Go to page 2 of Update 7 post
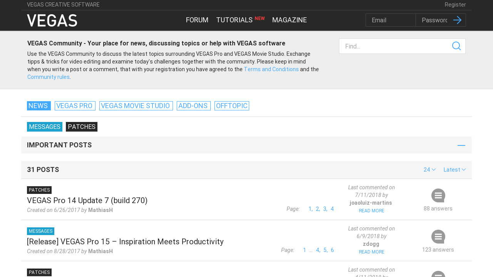Screen dimensions: 493x277 [317, 209]
